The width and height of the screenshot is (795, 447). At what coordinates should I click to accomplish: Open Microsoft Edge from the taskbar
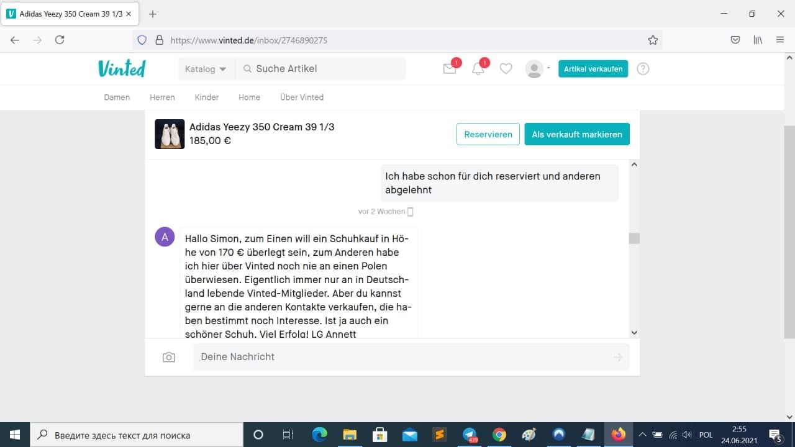tap(319, 435)
